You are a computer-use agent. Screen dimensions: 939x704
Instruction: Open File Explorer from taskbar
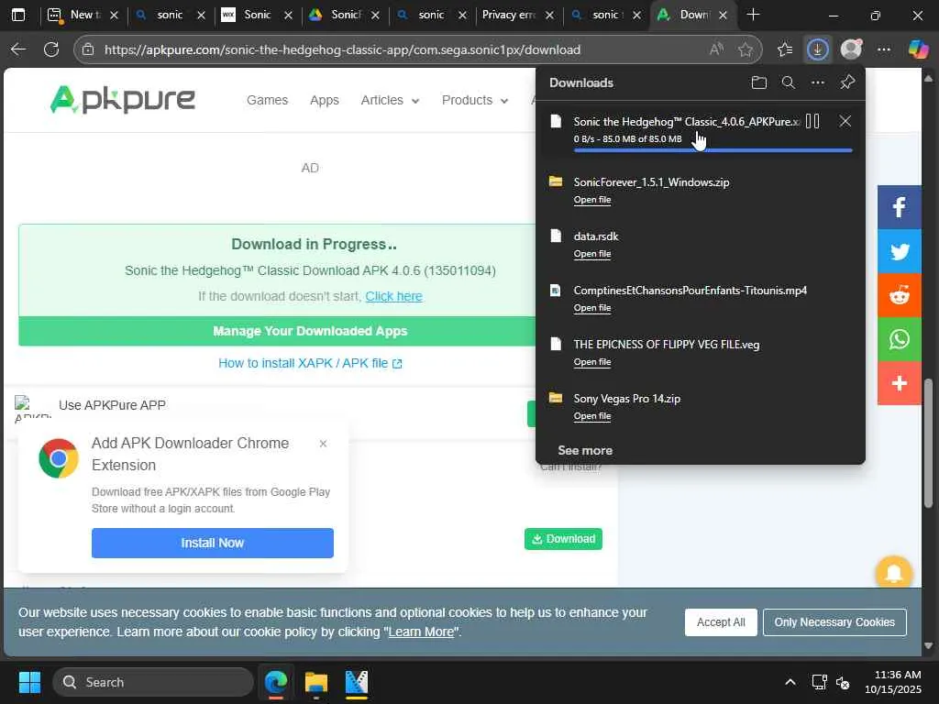pos(316,682)
